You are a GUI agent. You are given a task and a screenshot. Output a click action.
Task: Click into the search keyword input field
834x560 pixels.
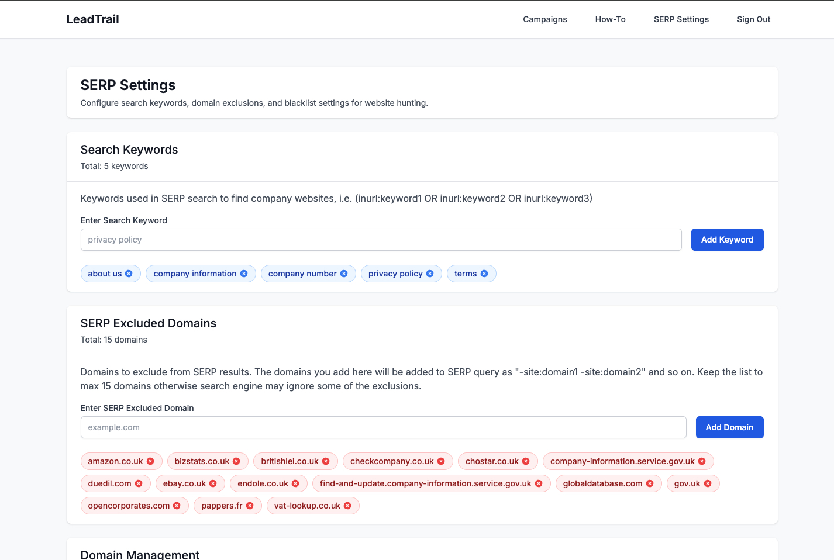(380, 240)
